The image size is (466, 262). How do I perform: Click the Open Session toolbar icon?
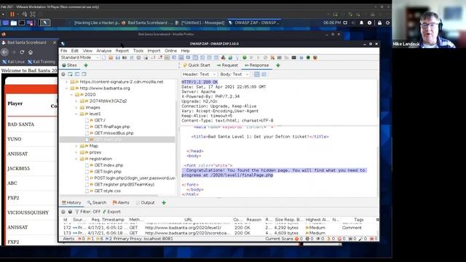[111, 57]
